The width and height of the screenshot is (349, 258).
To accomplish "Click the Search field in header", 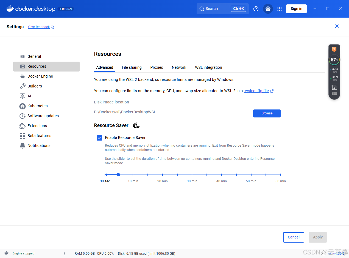I will pyautogui.click(x=223, y=9).
